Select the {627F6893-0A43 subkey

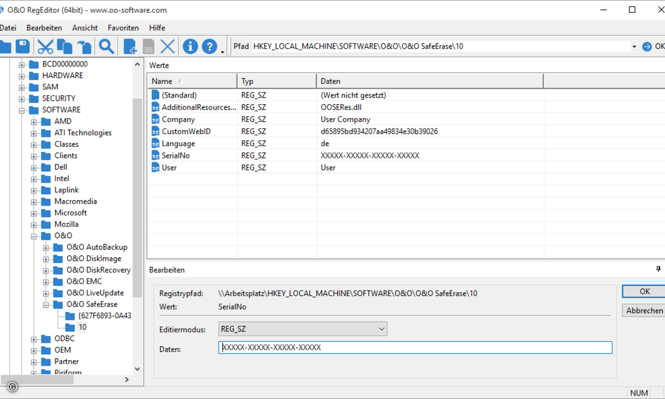(105, 316)
